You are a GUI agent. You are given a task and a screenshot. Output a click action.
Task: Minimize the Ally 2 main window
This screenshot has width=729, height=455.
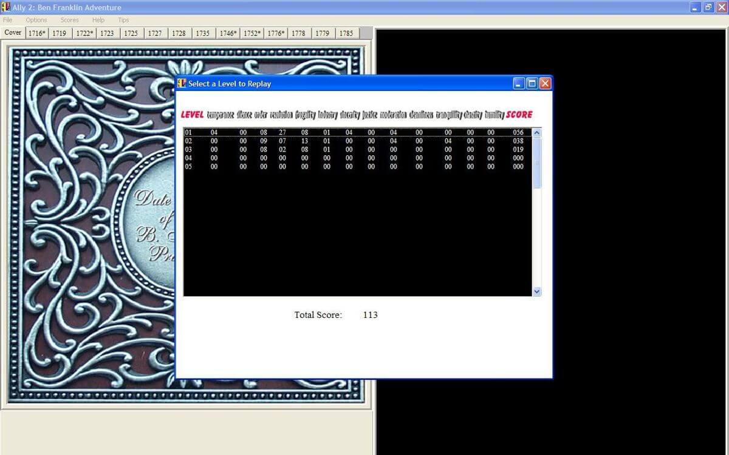tap(696, 7)
